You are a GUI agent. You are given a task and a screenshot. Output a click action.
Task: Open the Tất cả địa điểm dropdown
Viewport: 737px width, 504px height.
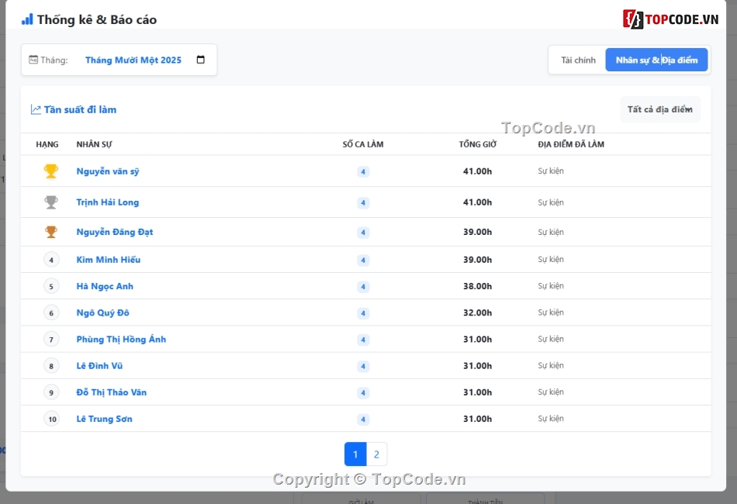tap(659, 109)
